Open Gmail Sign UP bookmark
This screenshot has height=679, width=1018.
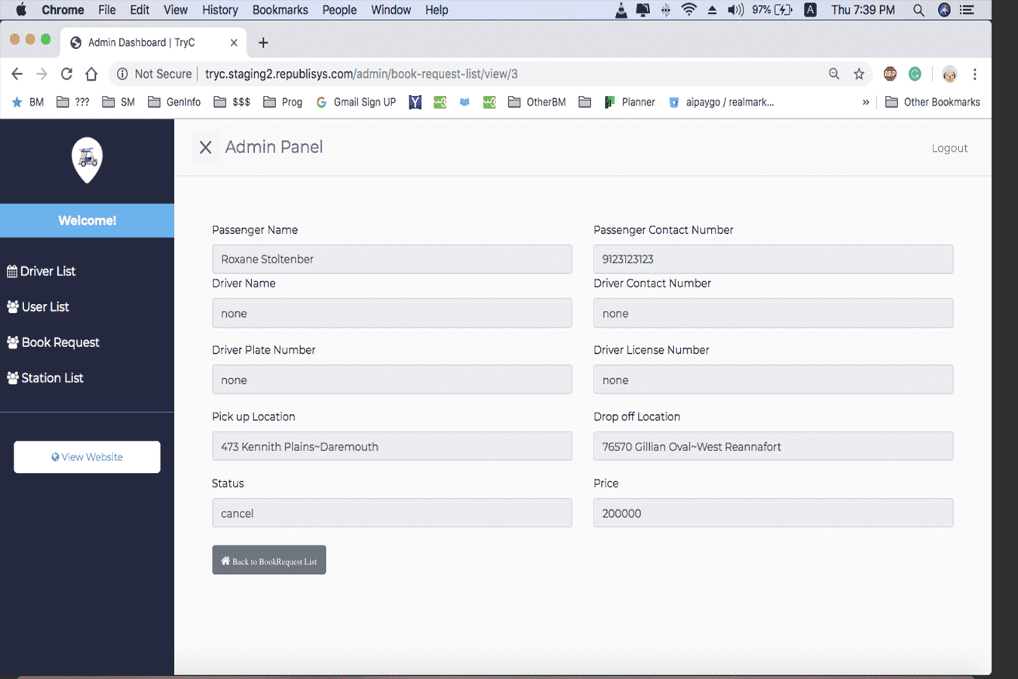click(356, 102)
